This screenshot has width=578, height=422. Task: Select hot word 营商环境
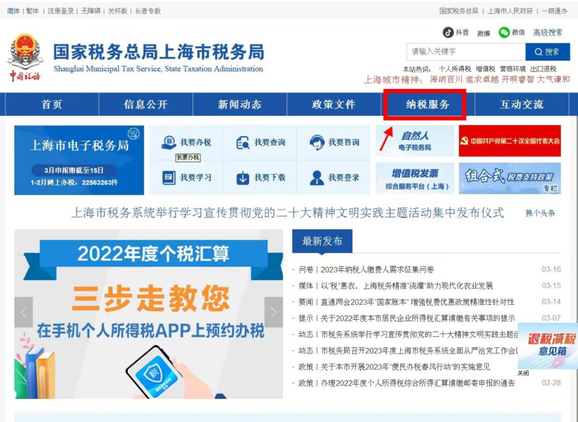pos(513,69)
